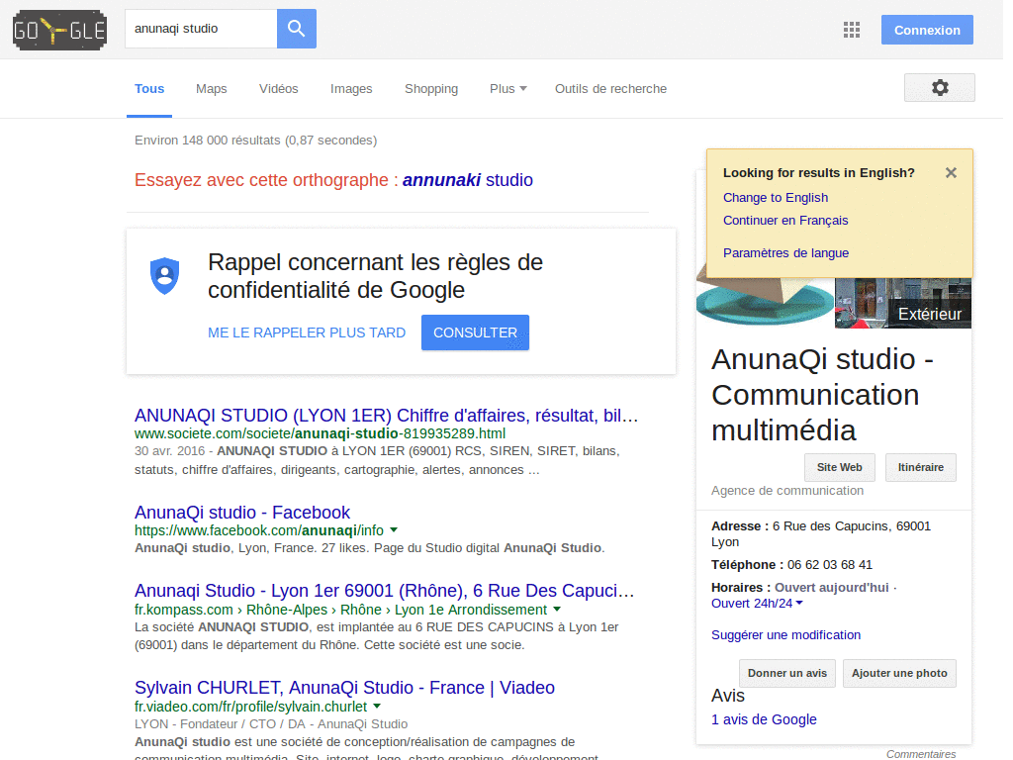The image size is (1013, 760).
Task: Focus the search box containing anunaqi studio
Action: [x=201, y=29]
